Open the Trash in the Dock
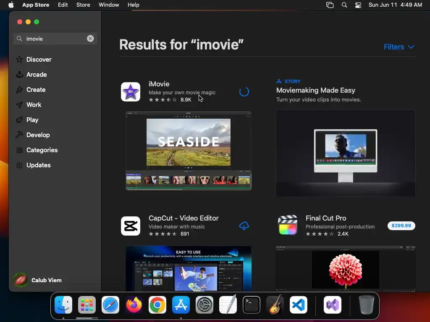The height and width of the screenshot is (322, 430). click(366, 305)
